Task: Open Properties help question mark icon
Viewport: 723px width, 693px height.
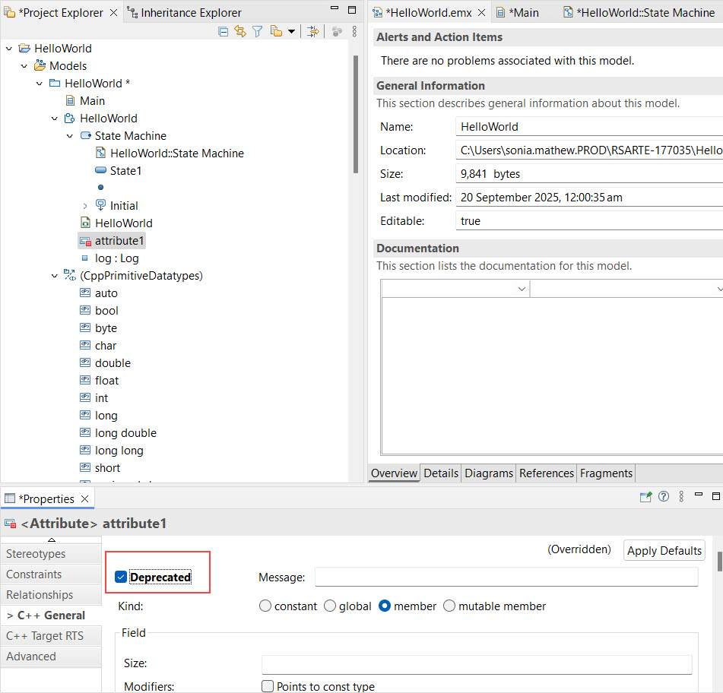Action: [664, 497]
